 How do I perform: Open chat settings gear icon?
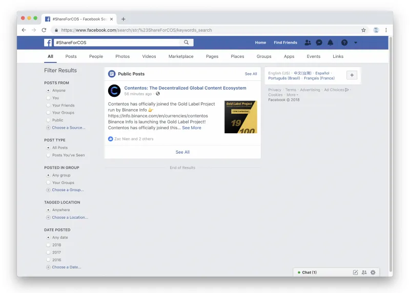pyautogui.click(x=373, y=273)
